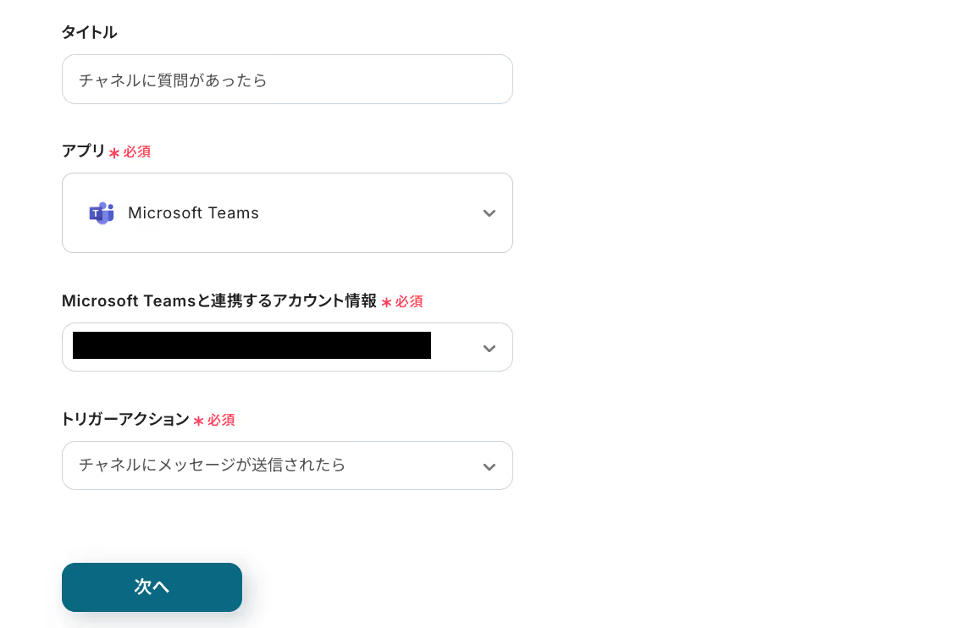
Task: Click the 必須 text next to アプリ
Action: tap(137, 152)
